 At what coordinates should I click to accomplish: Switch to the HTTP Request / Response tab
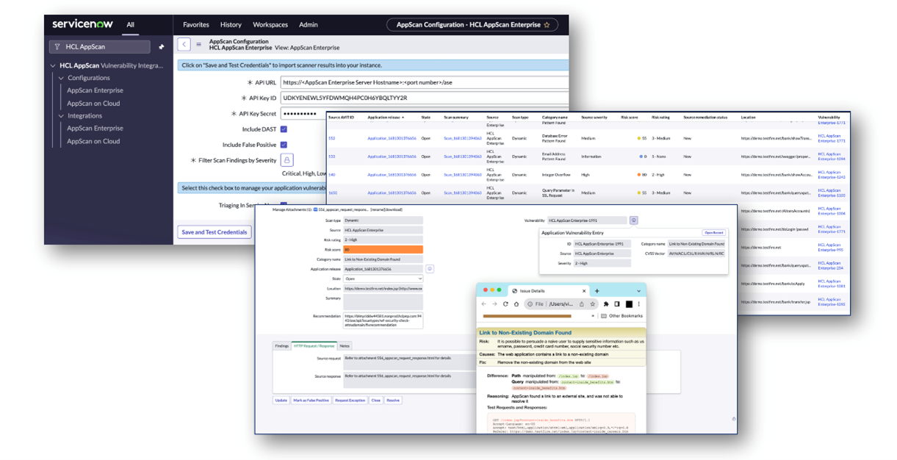[x=314, y=345]
